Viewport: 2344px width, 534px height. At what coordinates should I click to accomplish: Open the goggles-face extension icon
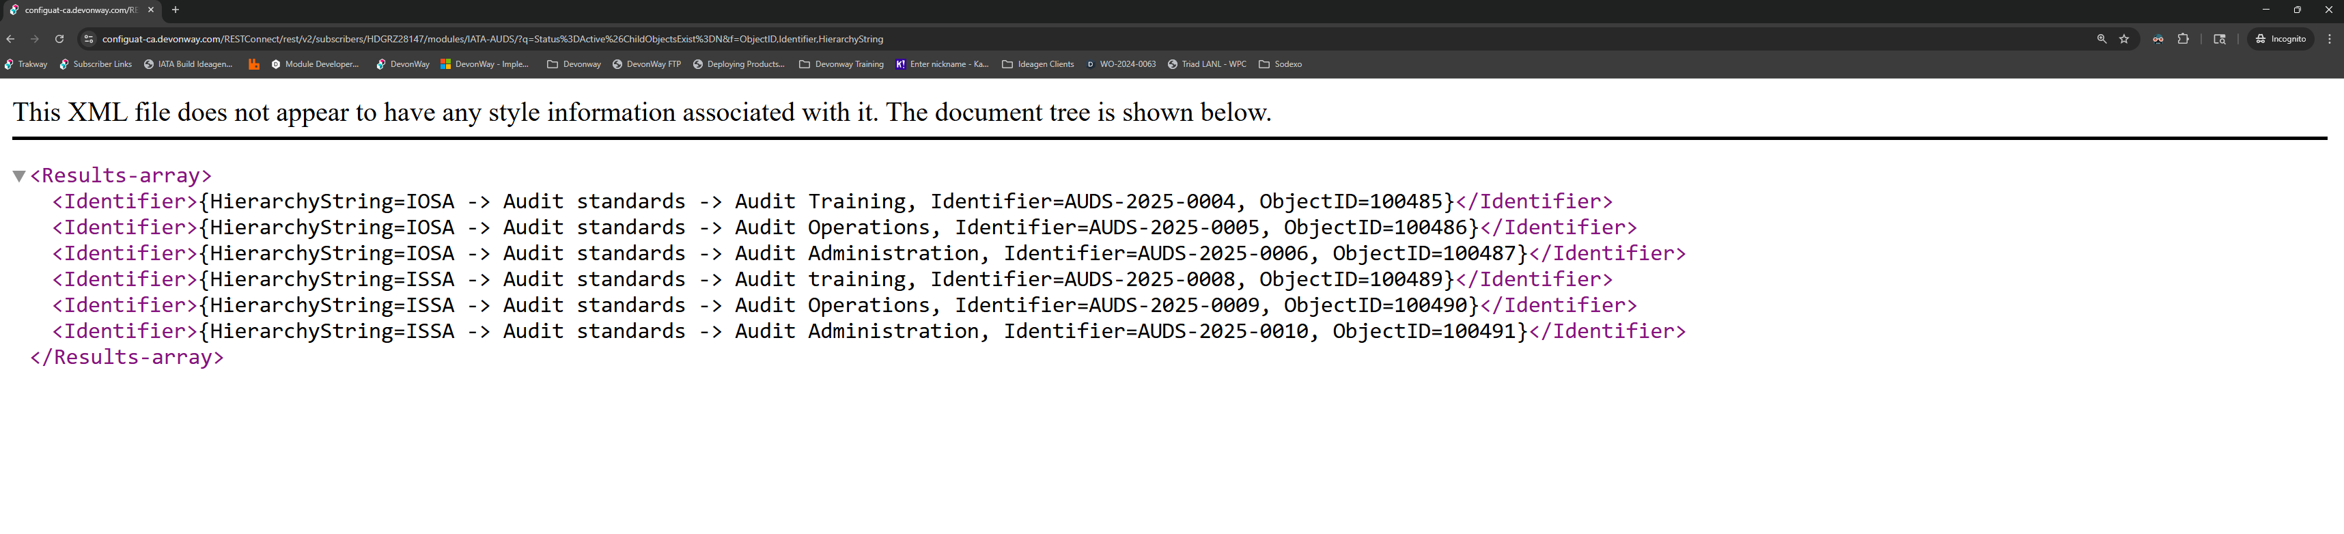[x=2158, y=39]
